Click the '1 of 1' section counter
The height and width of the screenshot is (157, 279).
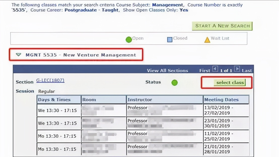tap(226, 71)
